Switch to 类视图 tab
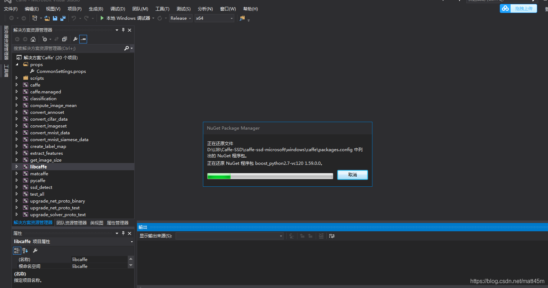 coord(97,223)
